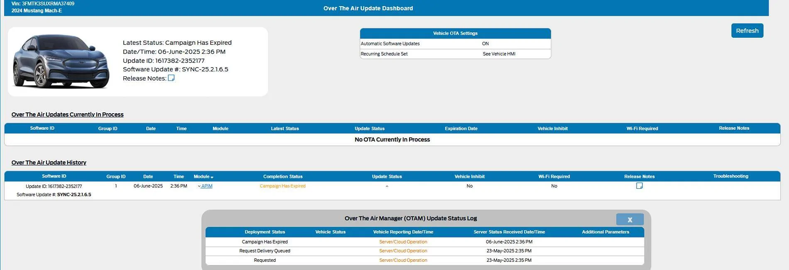This screenshot has width=789, height=270.
Task: Click 'No OTA Currently In Process' message
Action: point(392,139)
